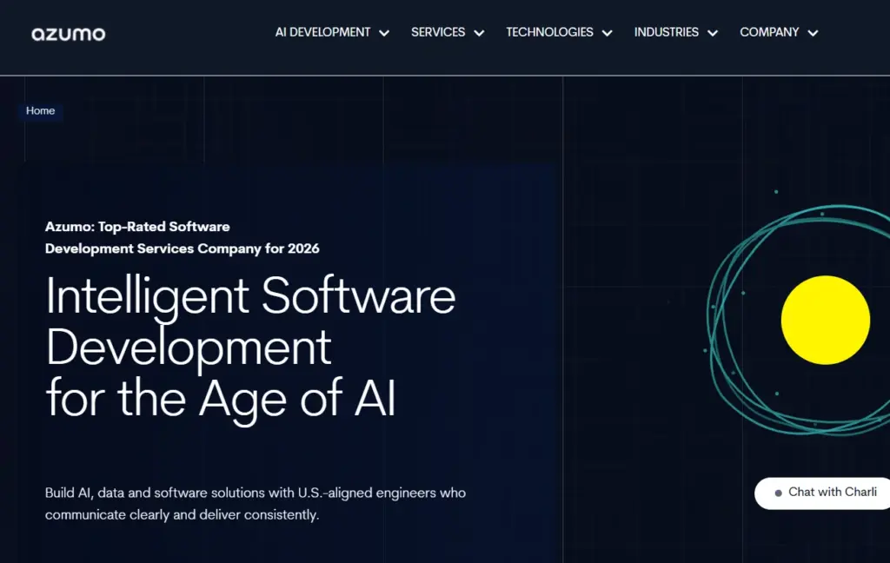The image size is (890, 563).
Task: Open the Company menu
Action: click(x=769, y=32)
